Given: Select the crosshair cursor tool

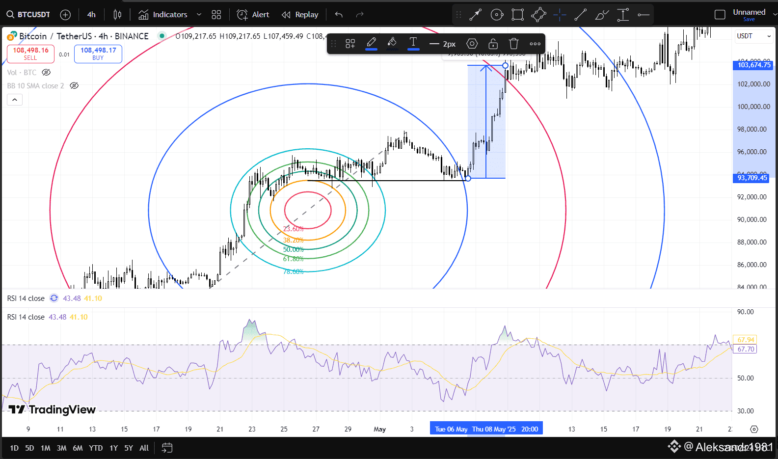Looking at the screenshot, I should click(x=560, y=15).
